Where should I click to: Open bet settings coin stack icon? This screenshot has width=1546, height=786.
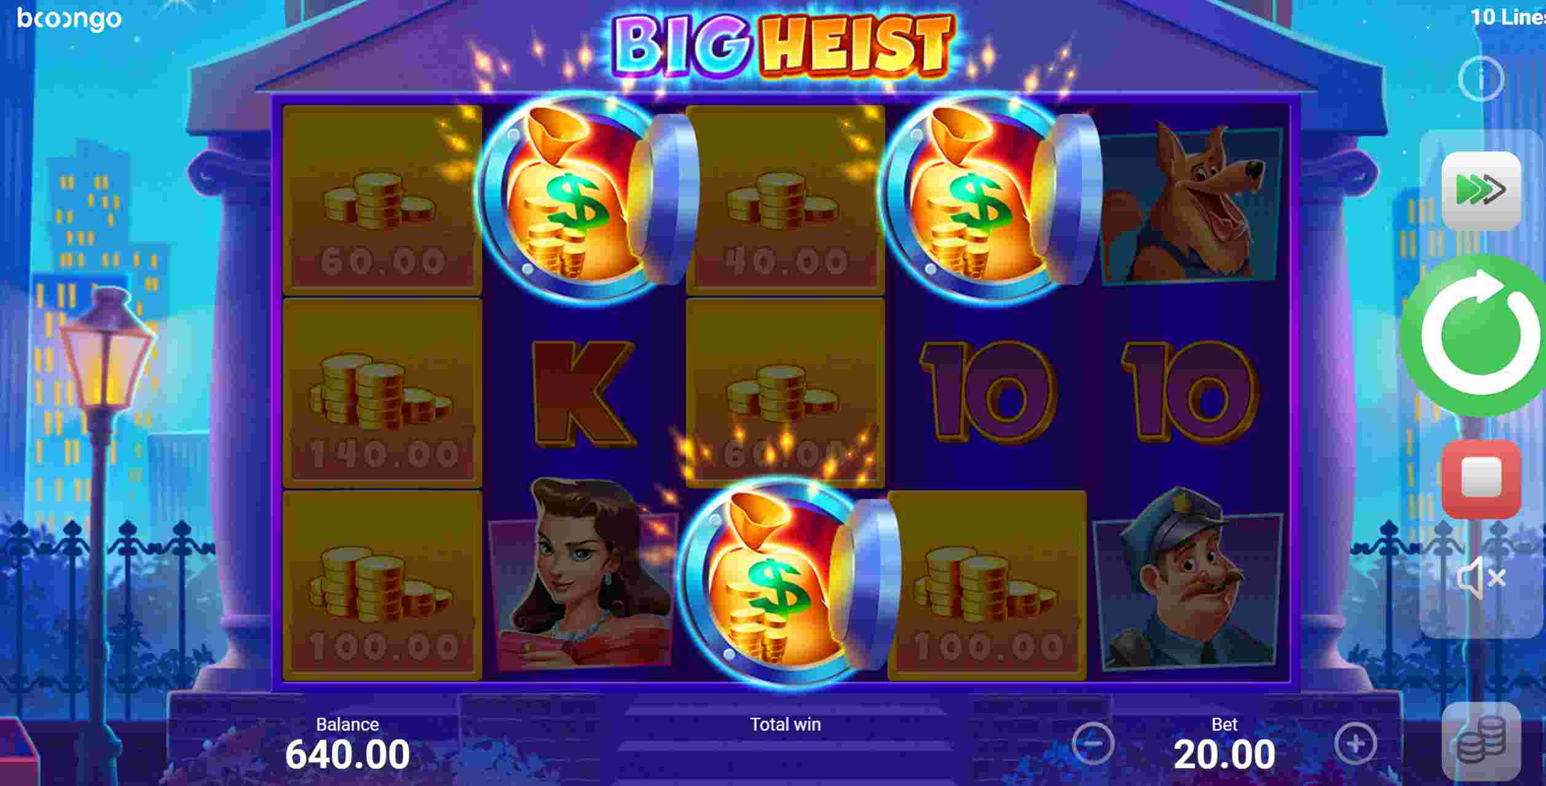tap(1480, 742)
